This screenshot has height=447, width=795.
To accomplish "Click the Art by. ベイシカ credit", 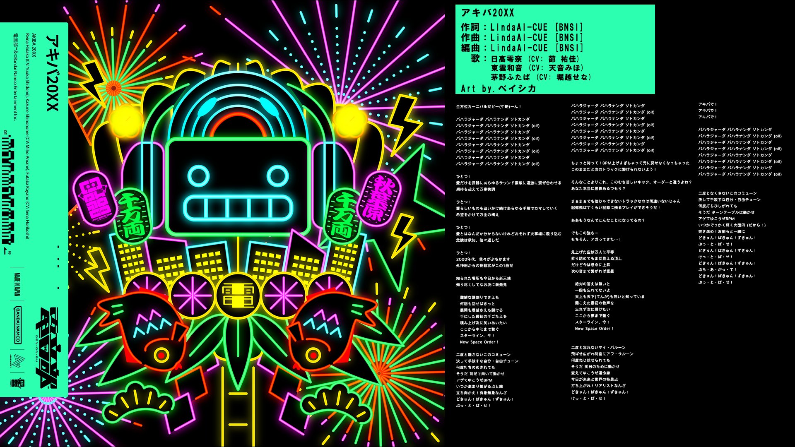I will coord(499,89).
